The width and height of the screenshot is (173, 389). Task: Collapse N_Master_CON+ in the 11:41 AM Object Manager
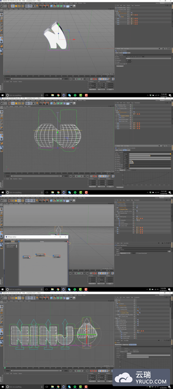point(116,105)
